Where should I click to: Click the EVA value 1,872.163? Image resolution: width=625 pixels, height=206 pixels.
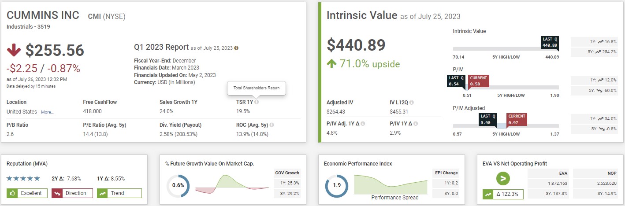[x=558, y=183]
